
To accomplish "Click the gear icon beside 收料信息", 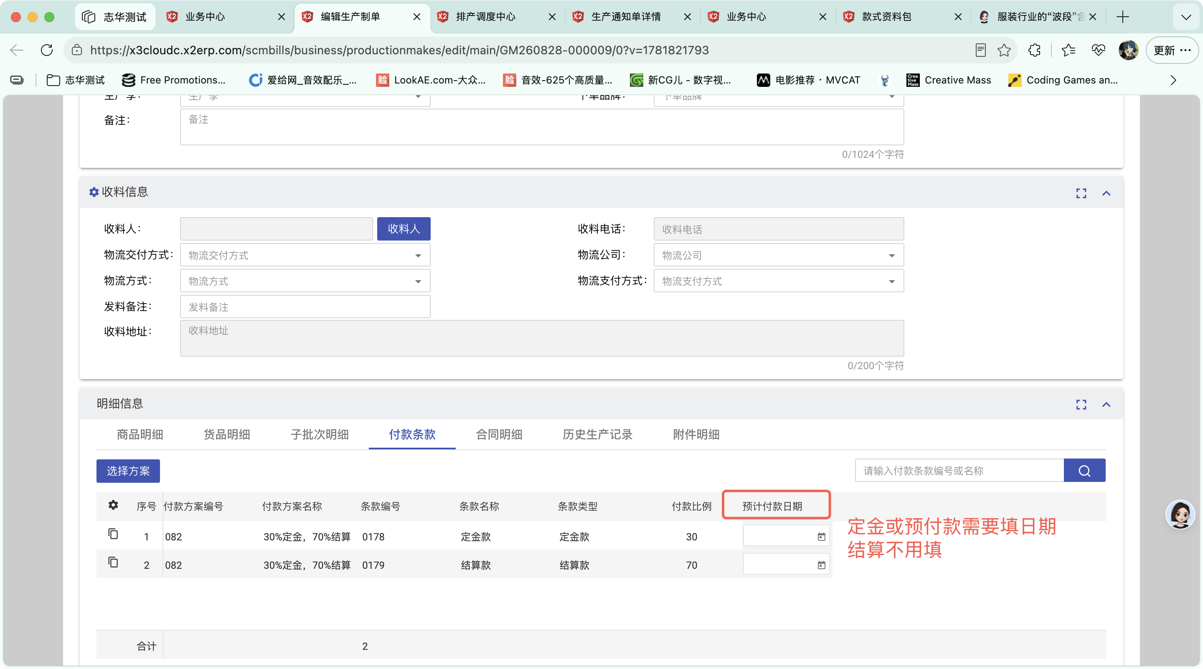I will (x=94, y=193).
